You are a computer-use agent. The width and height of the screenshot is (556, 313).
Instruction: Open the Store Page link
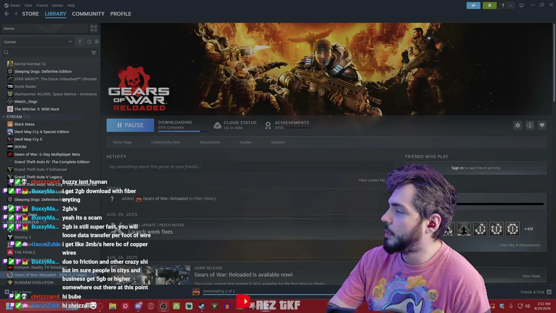(x=122, y=142)
